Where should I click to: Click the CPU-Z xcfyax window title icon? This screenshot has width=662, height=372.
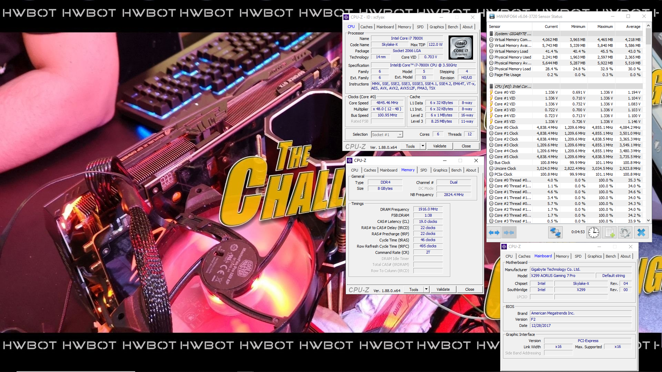347,17
